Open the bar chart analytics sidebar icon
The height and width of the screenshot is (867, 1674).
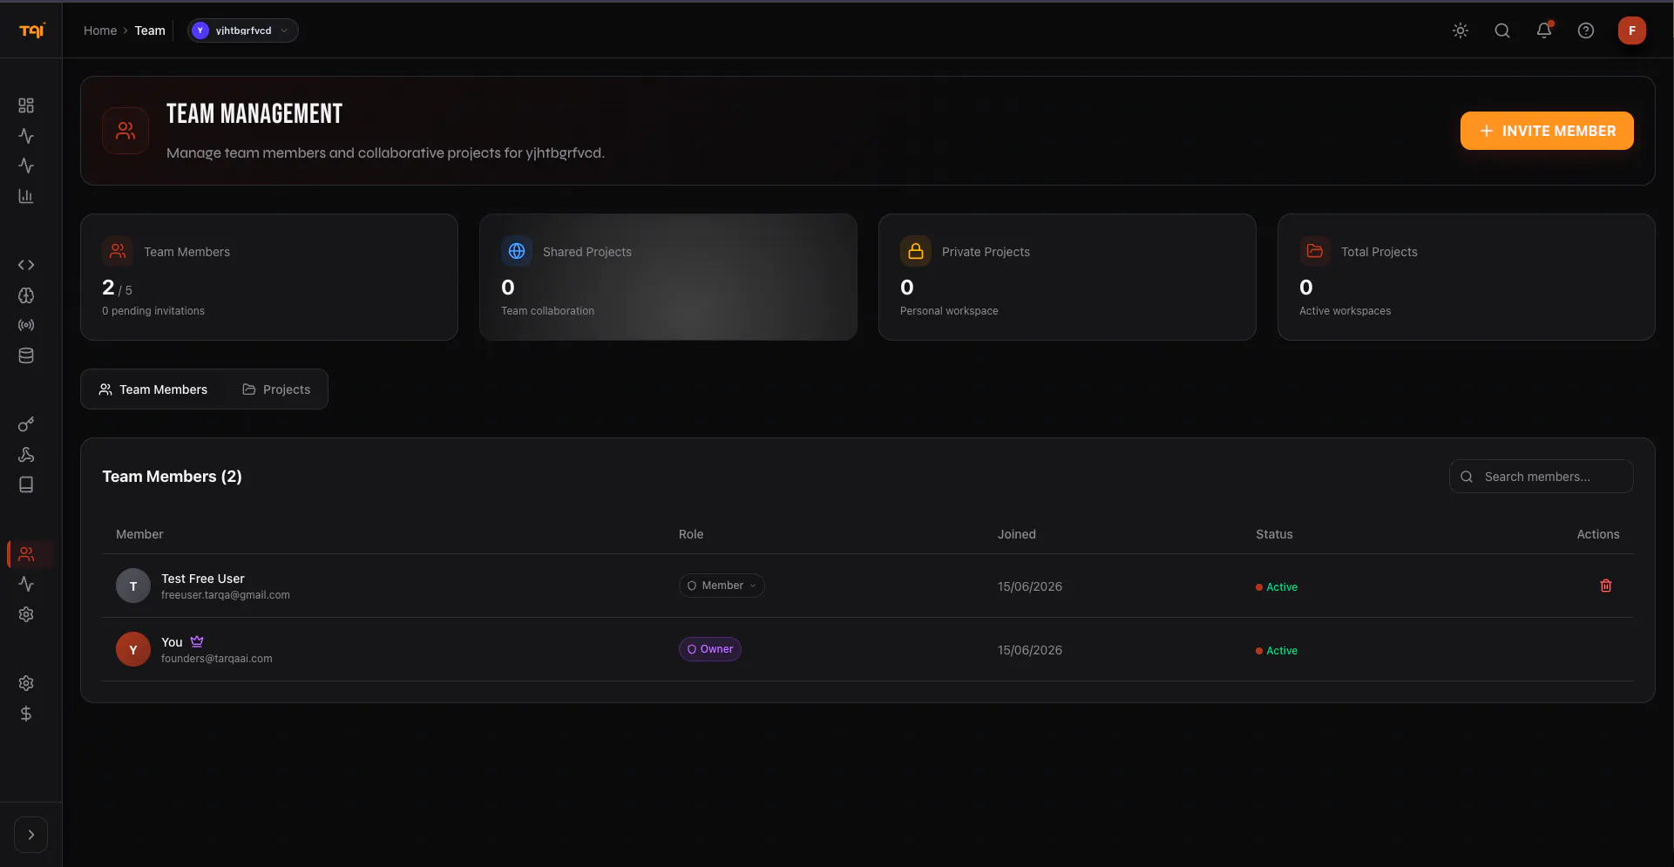26,196
